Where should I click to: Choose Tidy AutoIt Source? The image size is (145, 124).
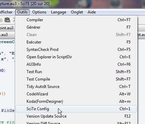pyautogui.click(x=76, y=87)
